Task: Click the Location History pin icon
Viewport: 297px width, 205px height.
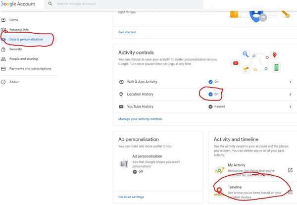Action: (121, 94)
